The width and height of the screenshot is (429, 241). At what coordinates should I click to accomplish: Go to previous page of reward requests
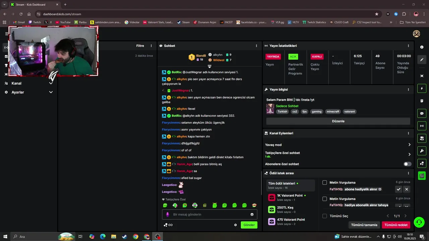(388, 216)
